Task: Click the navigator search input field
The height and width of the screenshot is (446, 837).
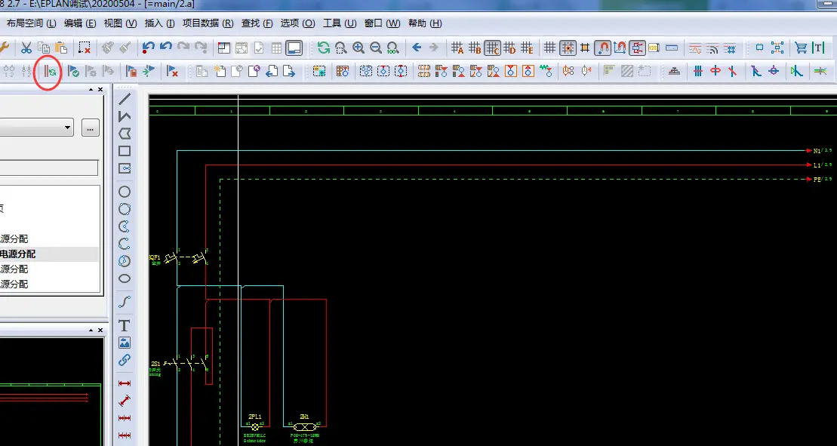Action: (x=48, y=168)
